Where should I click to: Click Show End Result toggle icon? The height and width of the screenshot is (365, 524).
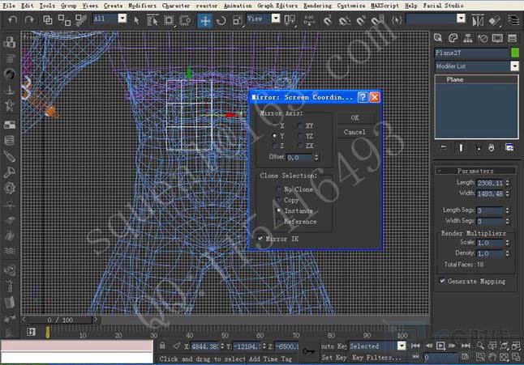461,147
